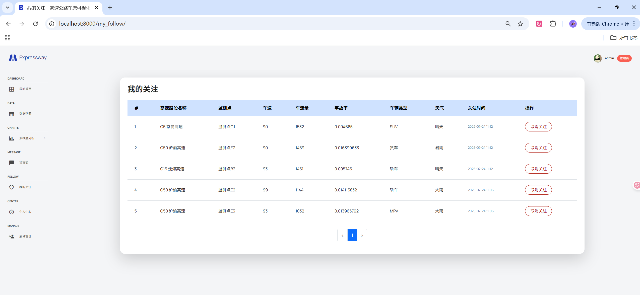Click 取消关注 for 监测点E3 row

point(538,211)
